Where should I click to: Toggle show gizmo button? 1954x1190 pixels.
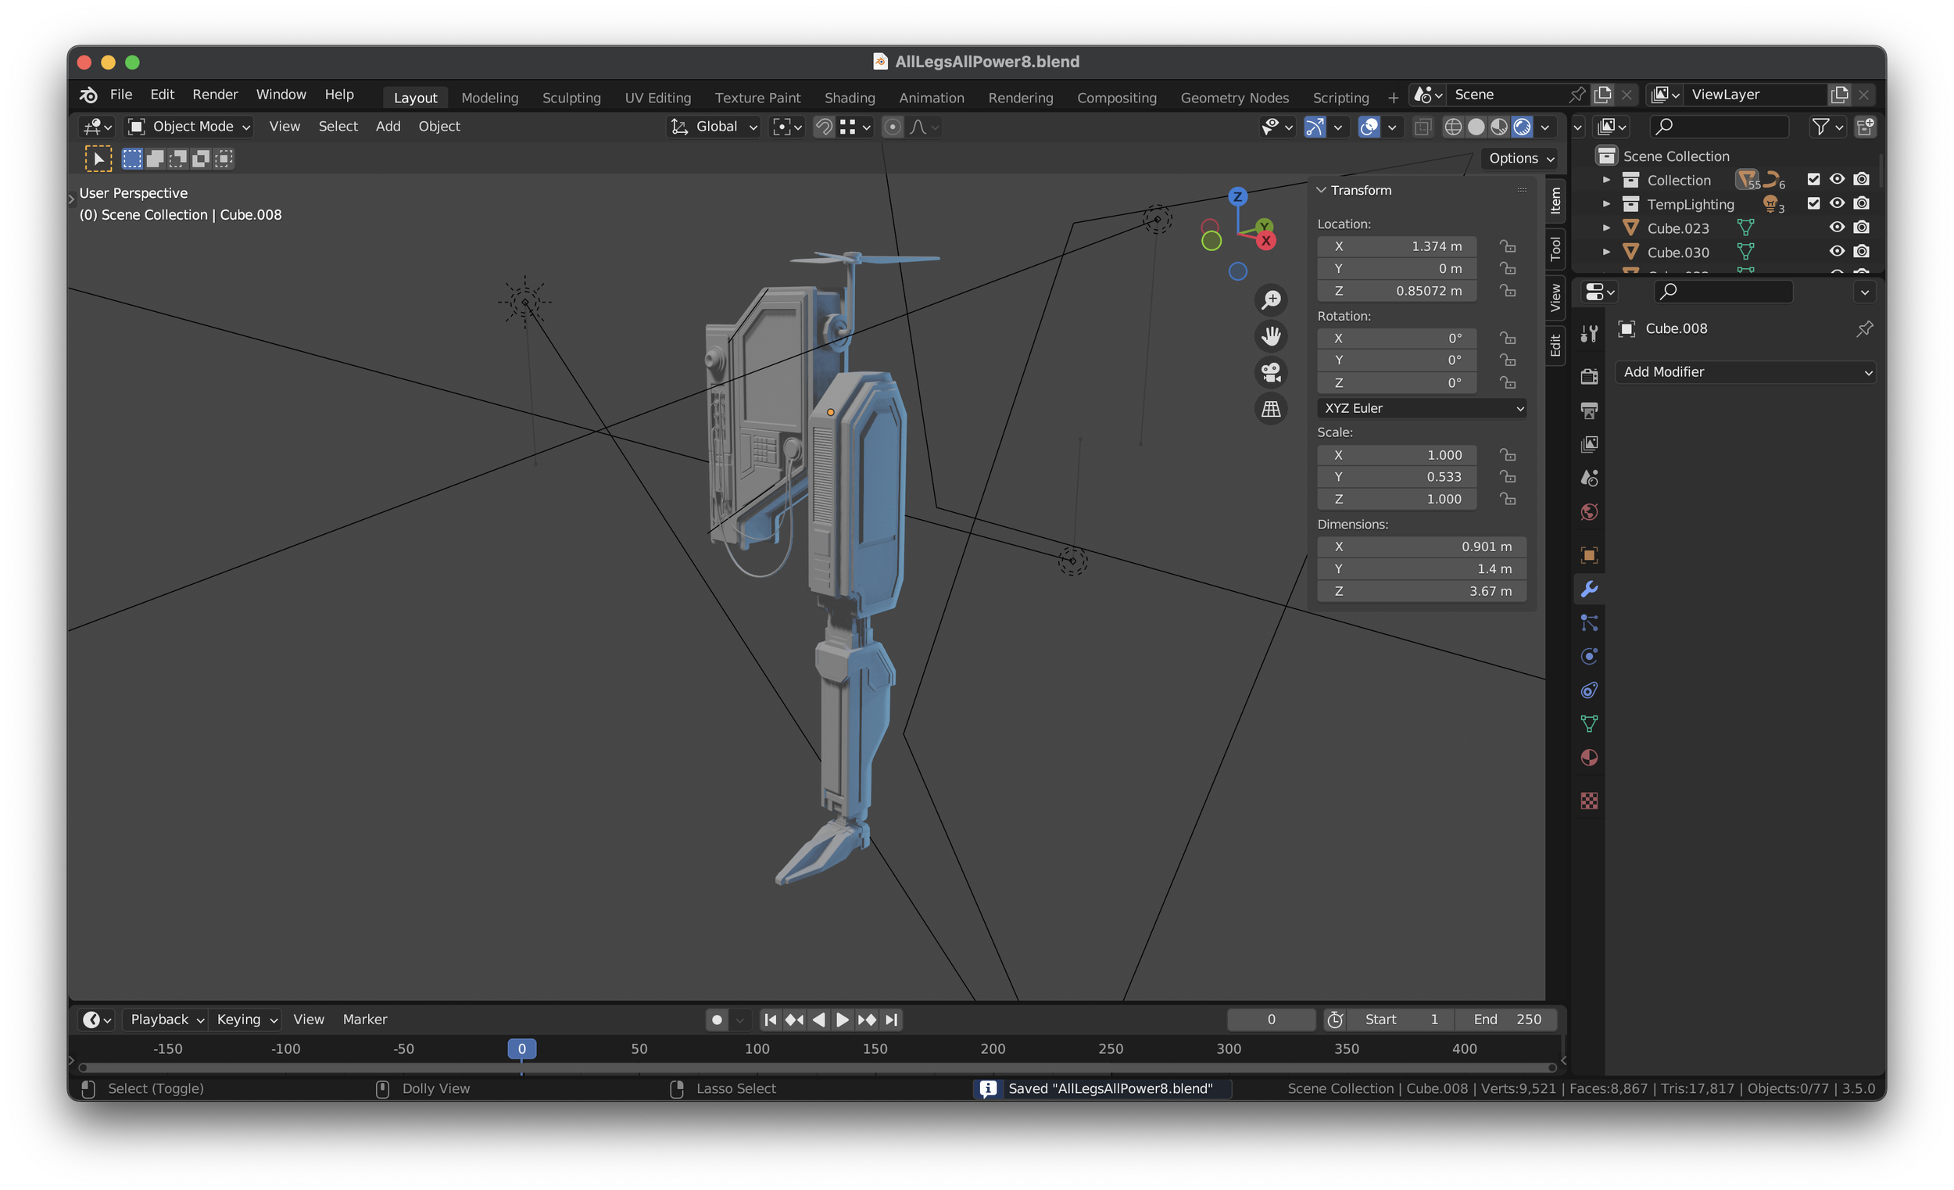[1314, 127]
